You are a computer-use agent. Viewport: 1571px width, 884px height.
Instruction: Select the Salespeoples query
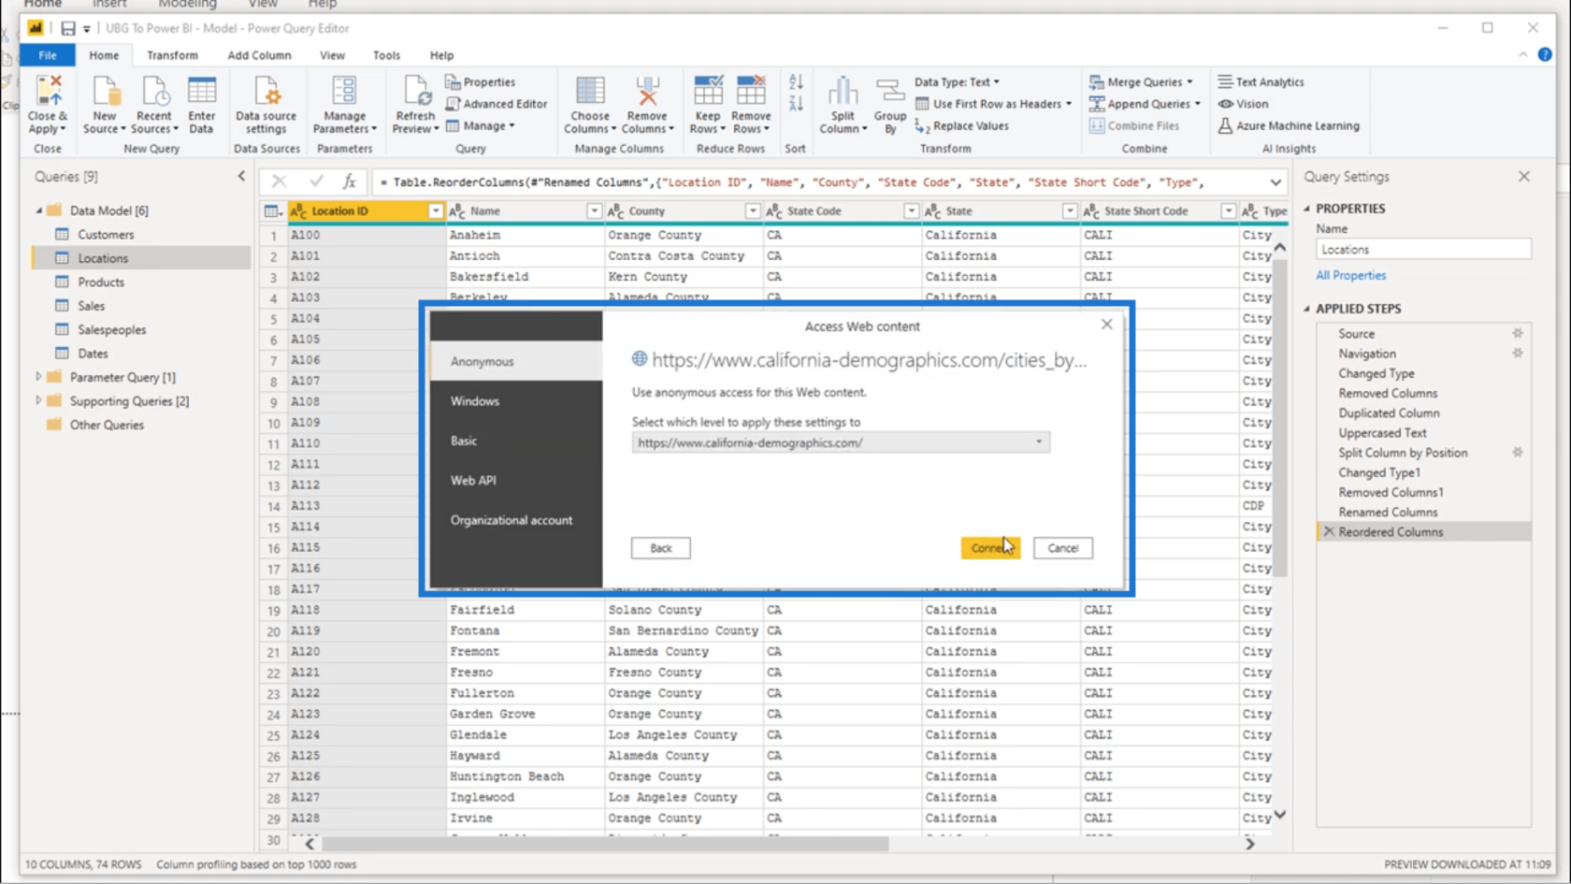111,329
